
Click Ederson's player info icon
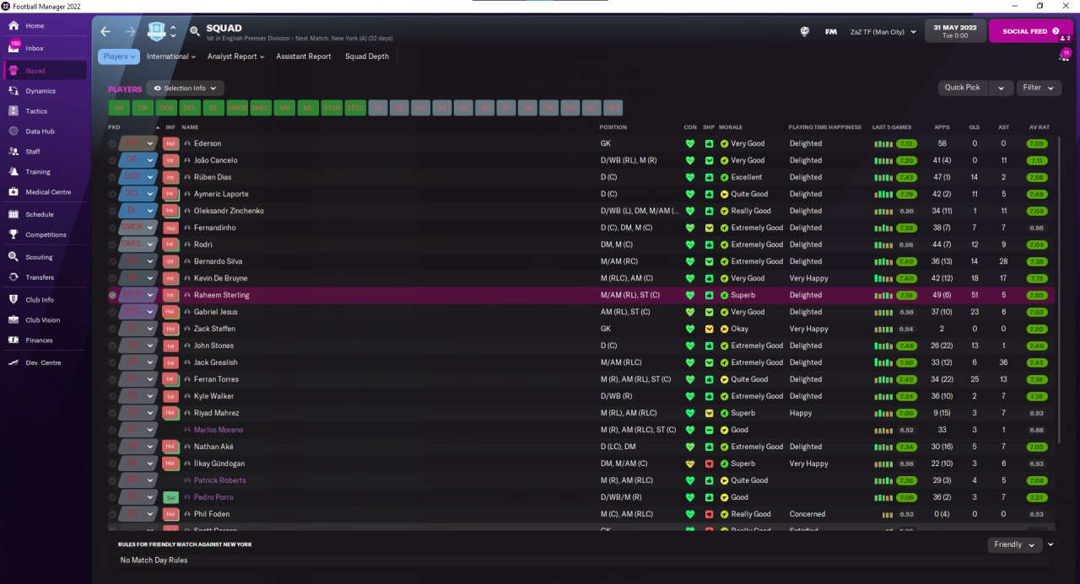point(187,143)
